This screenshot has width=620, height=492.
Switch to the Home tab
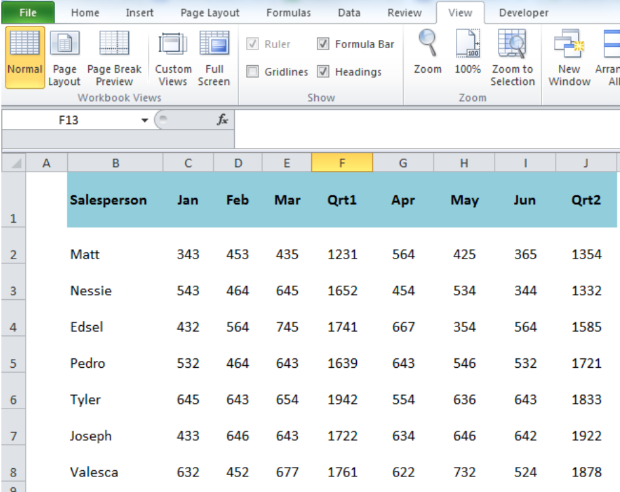pos(85,13)
